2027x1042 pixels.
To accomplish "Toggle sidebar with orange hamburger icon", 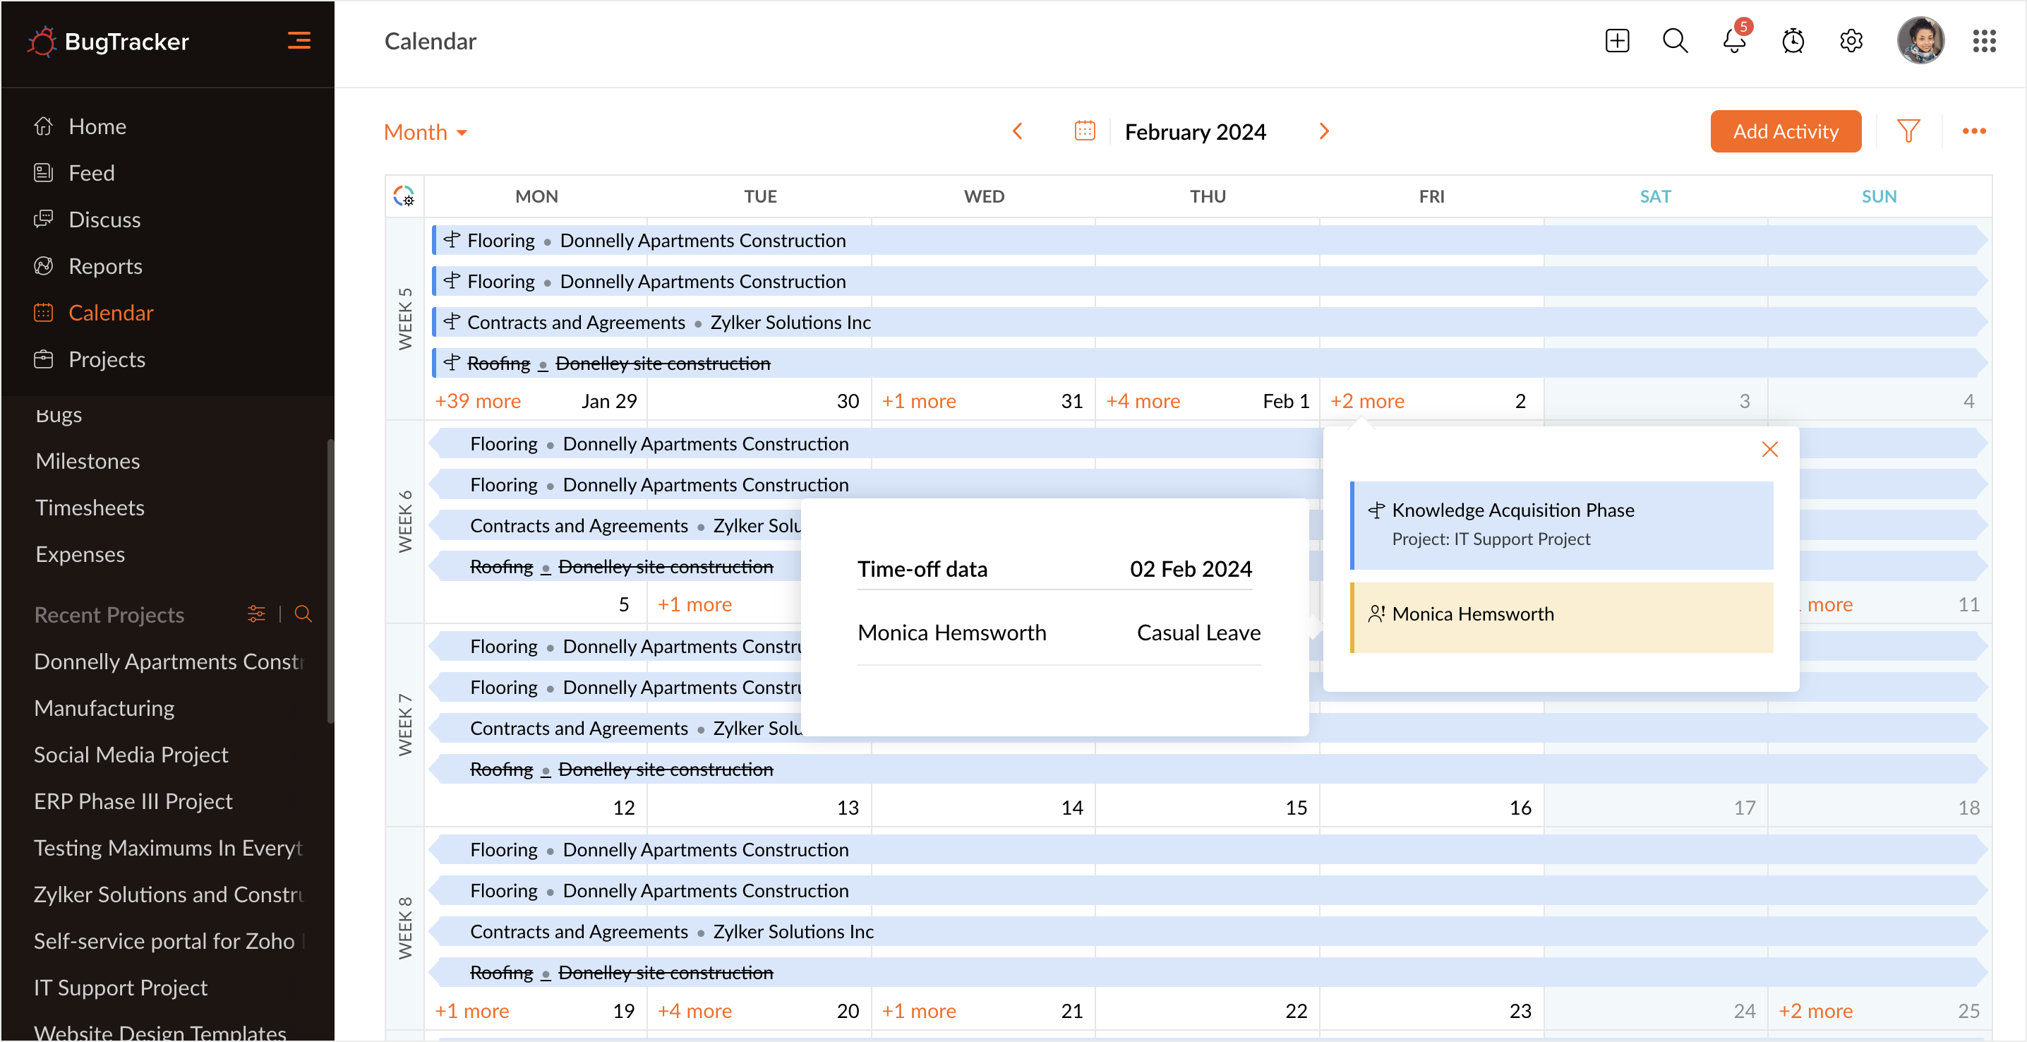I will [x=299, y=41].
